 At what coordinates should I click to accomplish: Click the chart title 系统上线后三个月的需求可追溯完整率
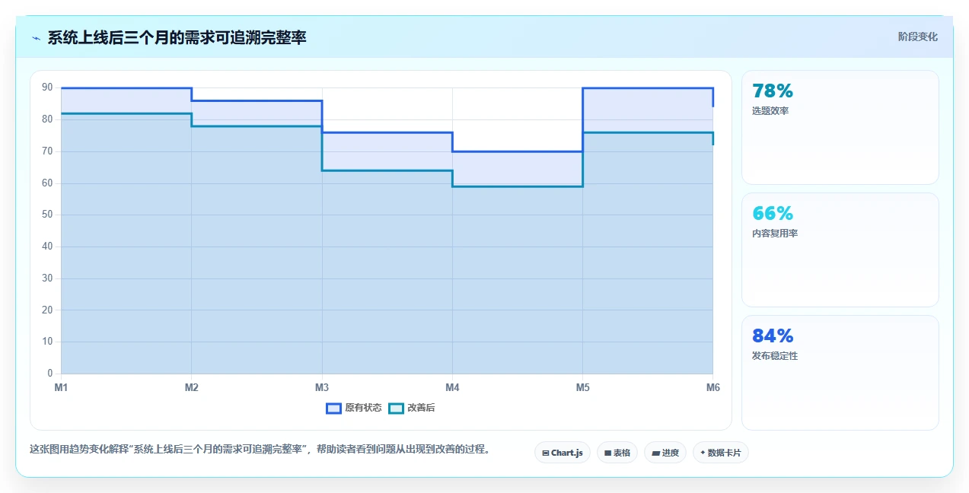pyautogui.click(x=177, y=38)
